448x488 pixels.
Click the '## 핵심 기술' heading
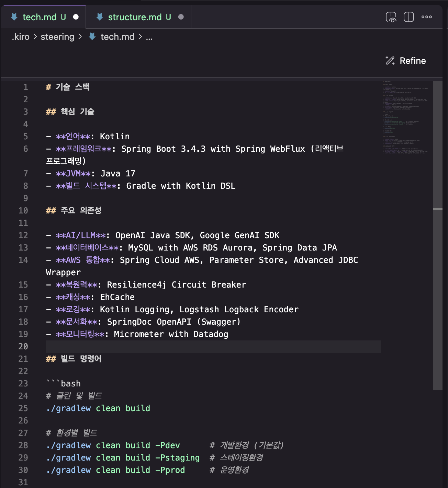point(70,112)
